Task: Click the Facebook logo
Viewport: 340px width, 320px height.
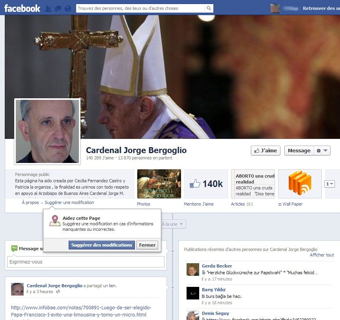Action: tap(22, 8)
